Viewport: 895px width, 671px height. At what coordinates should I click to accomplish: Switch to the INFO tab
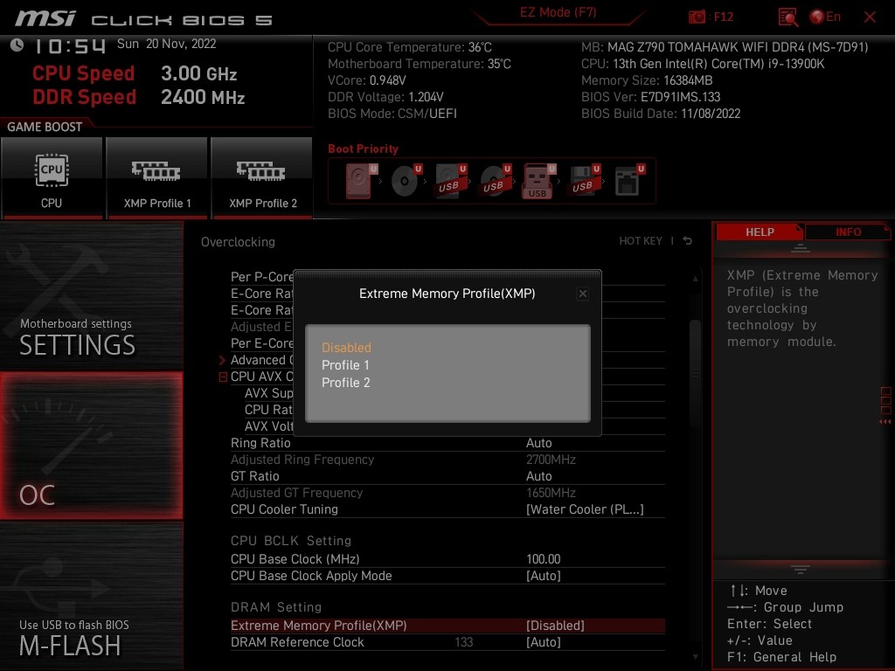pos(848,232)
